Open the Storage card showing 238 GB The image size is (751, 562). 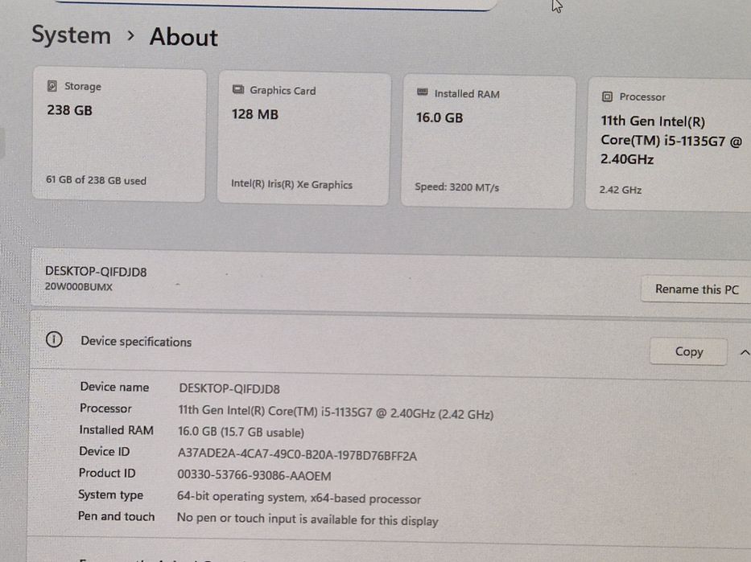coord(119,135)
